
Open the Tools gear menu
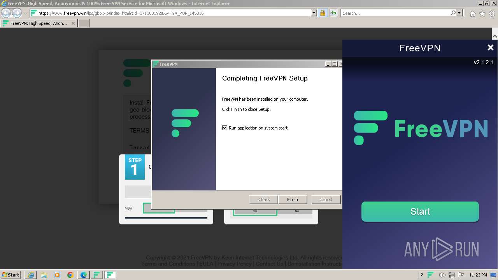[492, 14]
